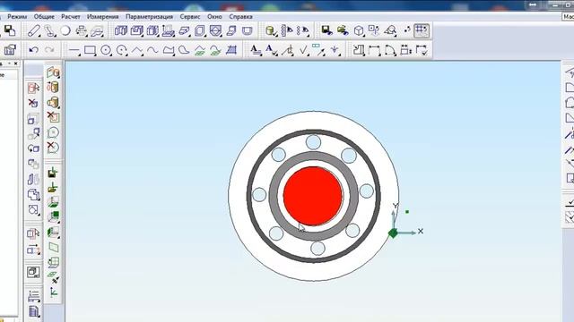
Task: Open the Расчет menu
Action: pyautogui.click(x=71, y=17)
